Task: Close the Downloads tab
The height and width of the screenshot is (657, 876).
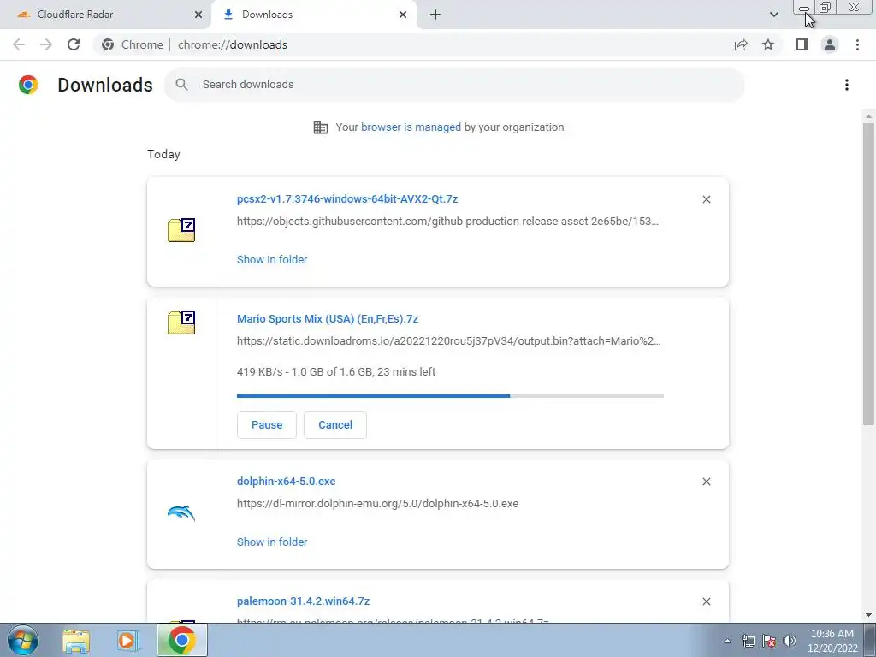Action: click(403, 15)
